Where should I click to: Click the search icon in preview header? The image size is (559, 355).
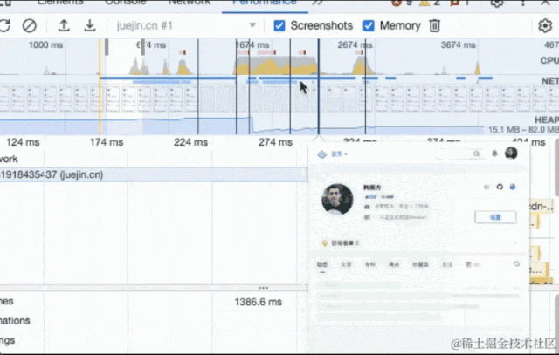(x=476, y=154)
